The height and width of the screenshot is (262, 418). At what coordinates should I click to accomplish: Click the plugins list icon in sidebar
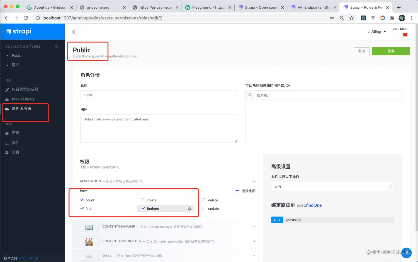[7, 143]
